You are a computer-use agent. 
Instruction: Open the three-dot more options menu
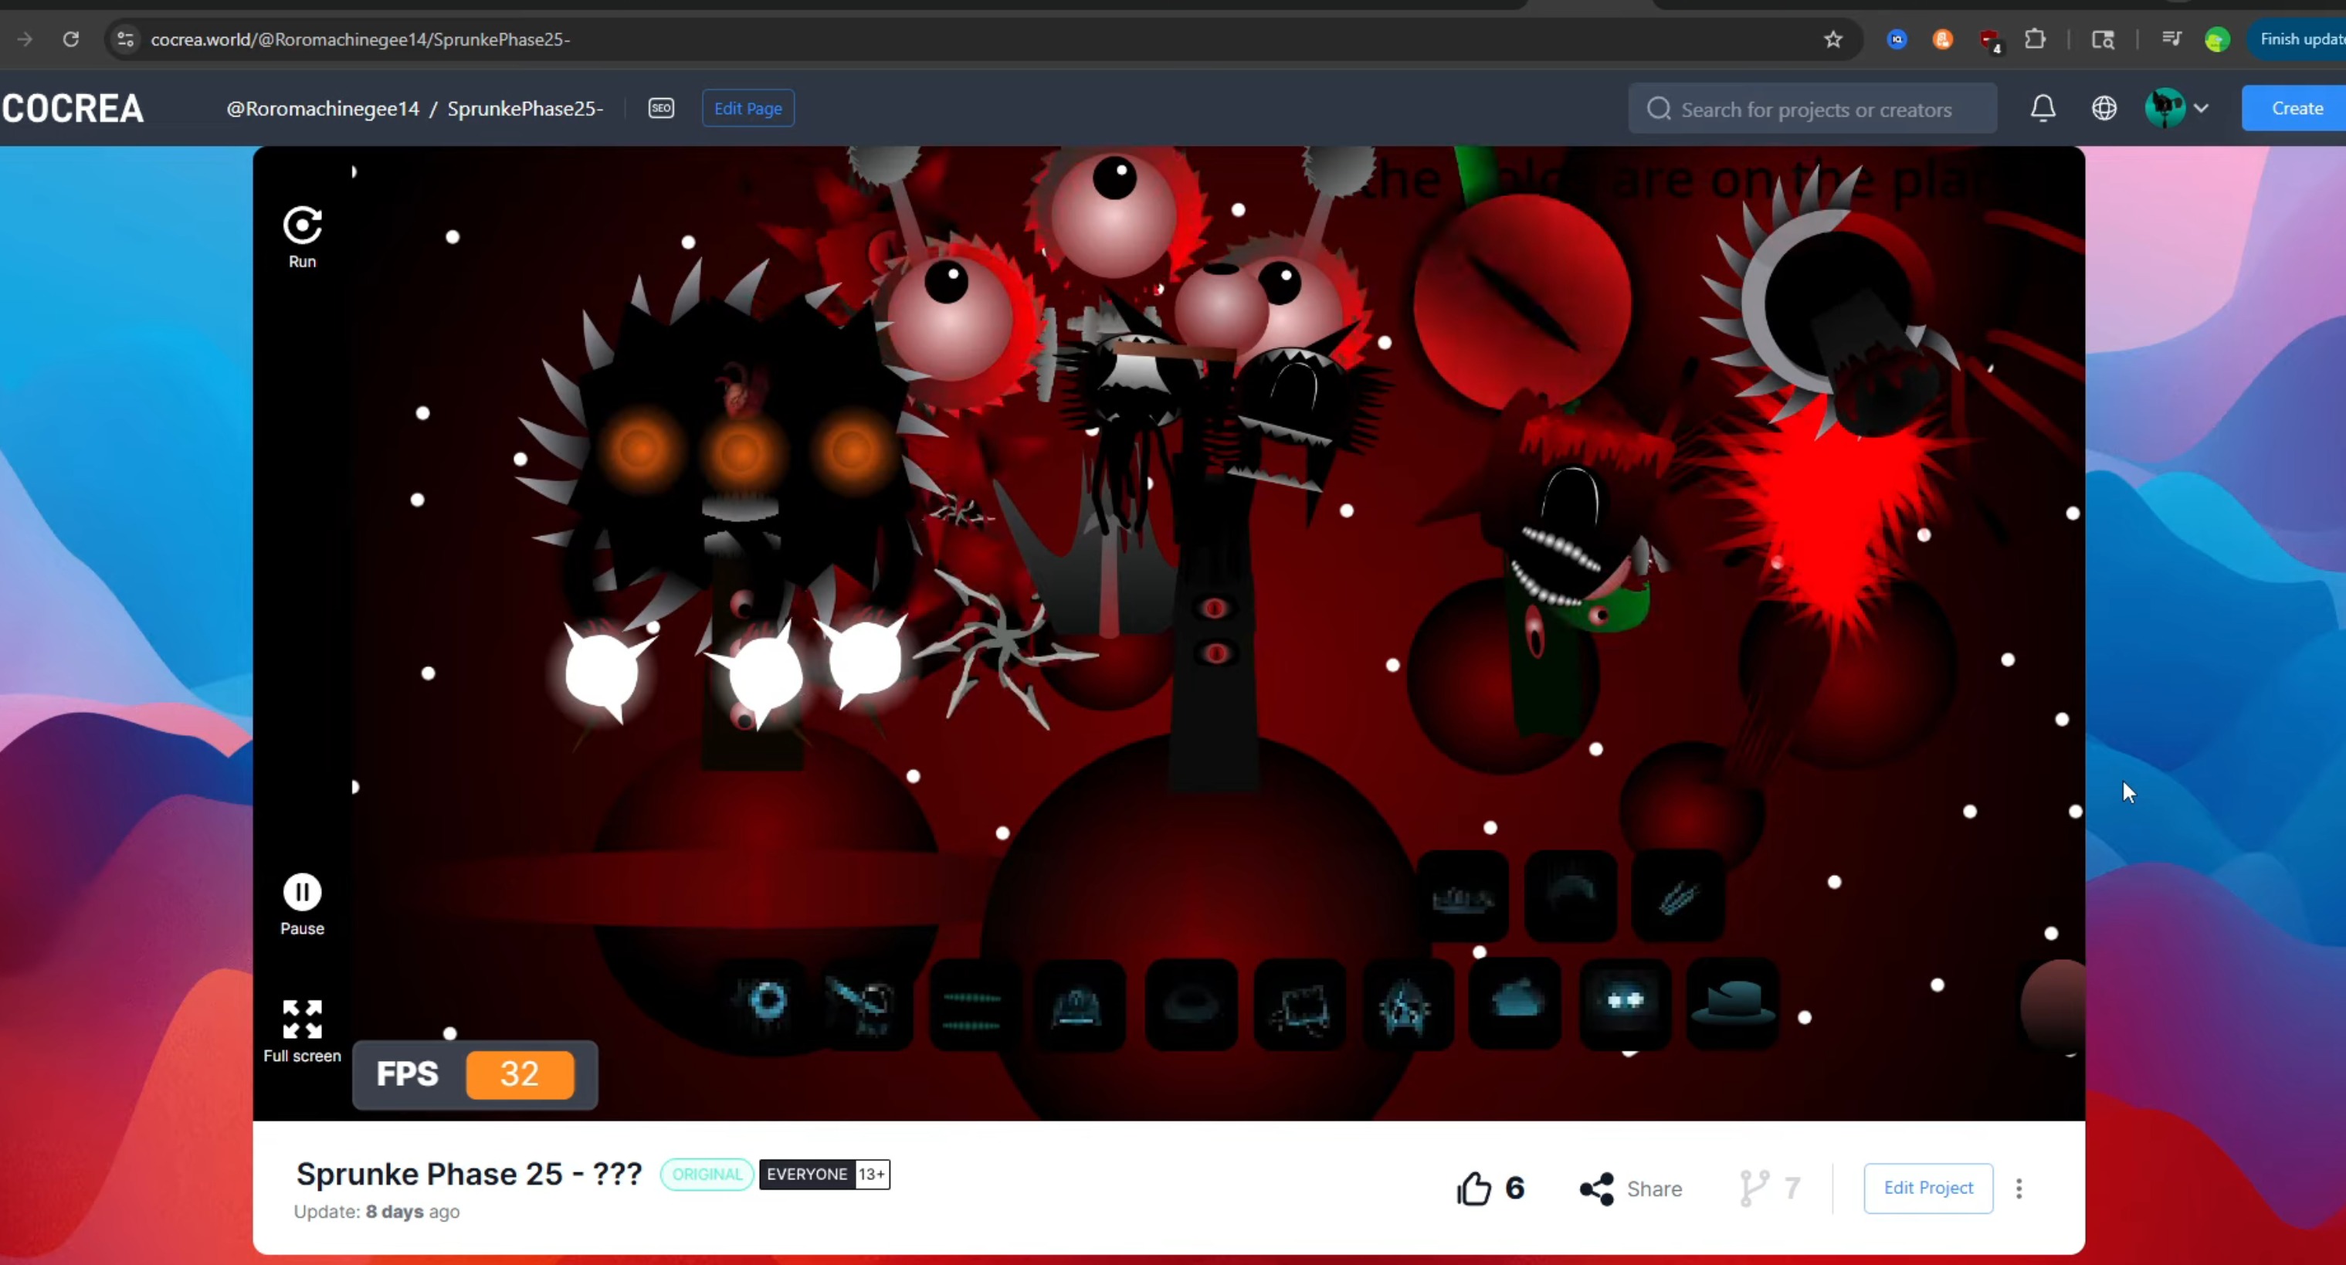2019,1189
